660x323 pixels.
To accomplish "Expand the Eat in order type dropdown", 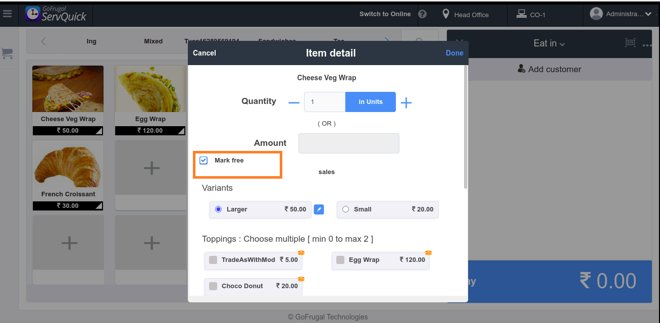I will pyautogui.click(x=549, y=43).
